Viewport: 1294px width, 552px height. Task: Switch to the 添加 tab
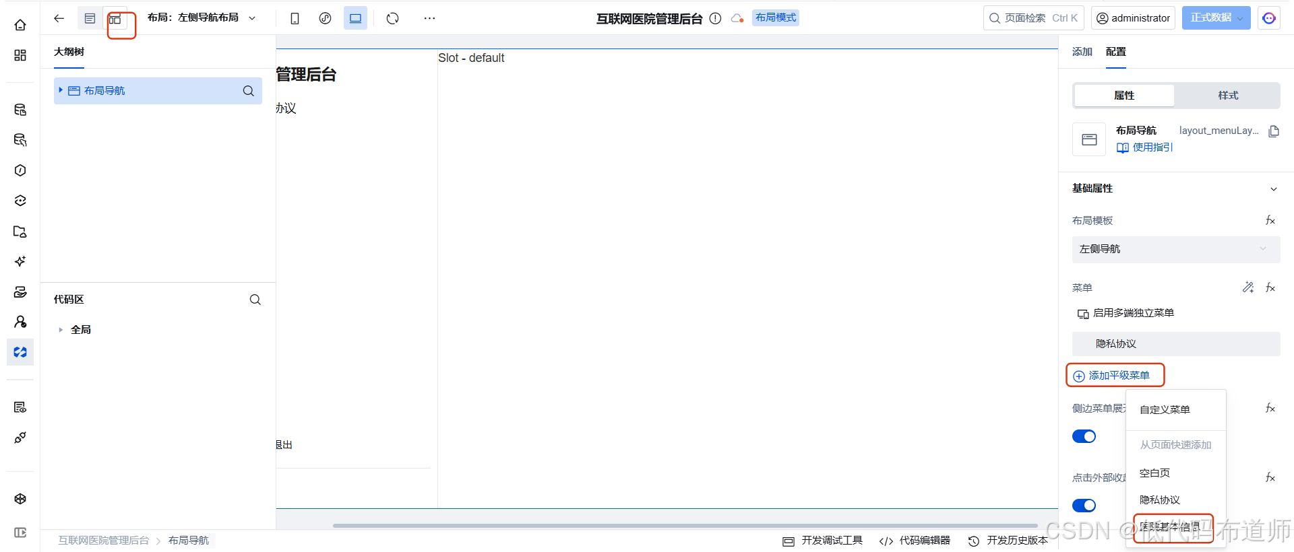coord(1082,52)
